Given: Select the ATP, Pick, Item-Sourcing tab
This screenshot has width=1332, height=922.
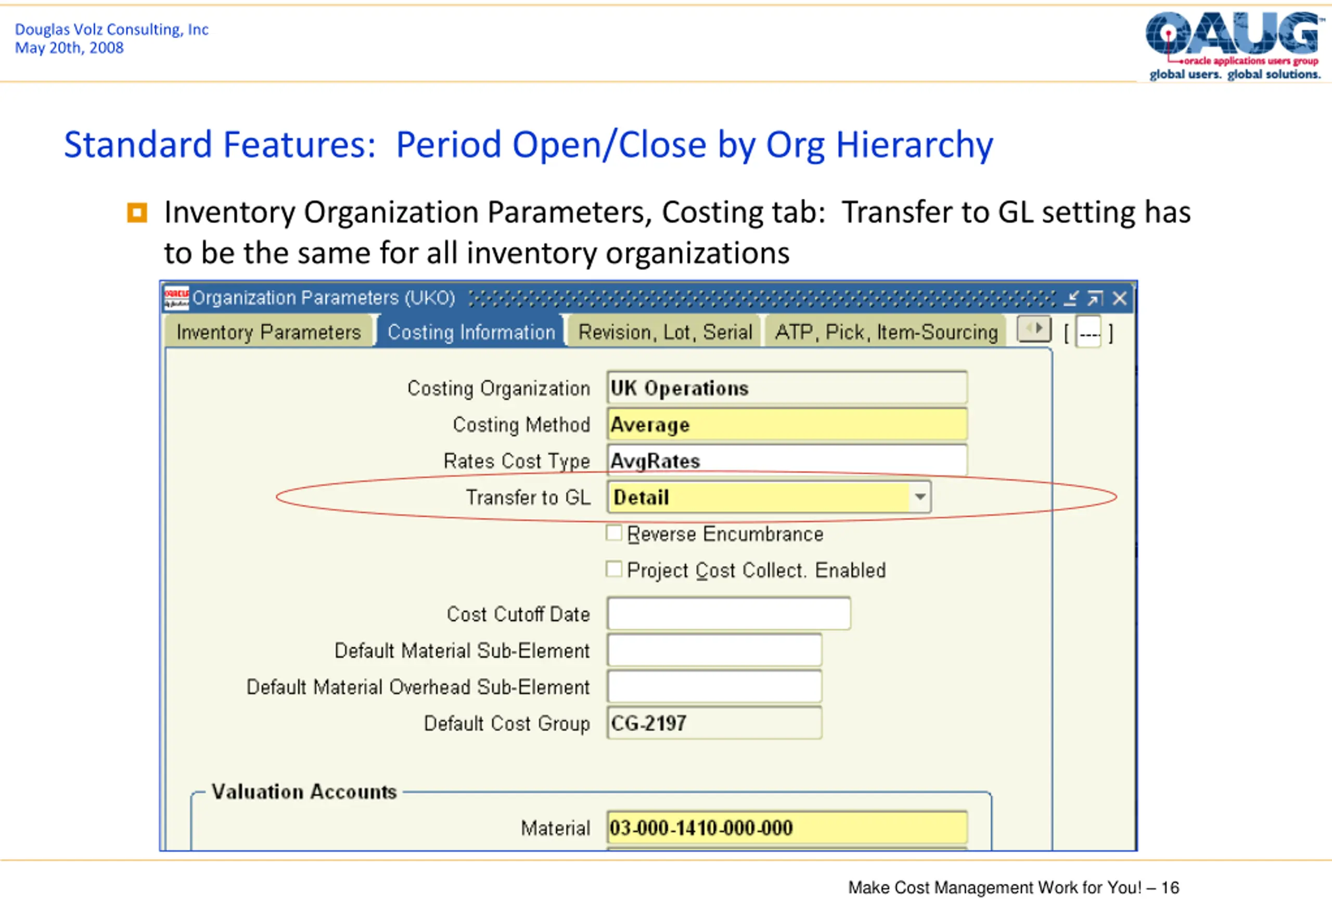Looking at the screenshot, I should point(886,332).
